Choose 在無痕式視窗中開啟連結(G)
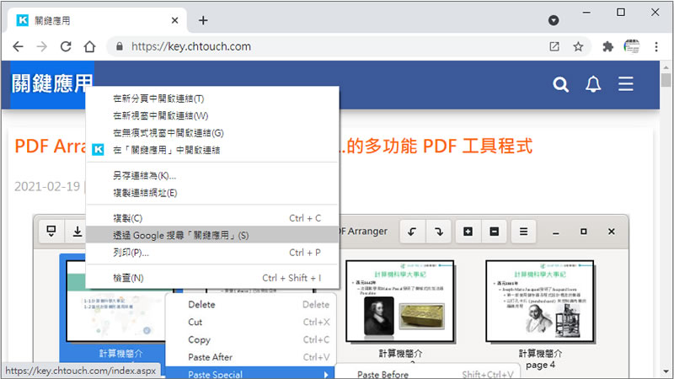 [212, 133]
